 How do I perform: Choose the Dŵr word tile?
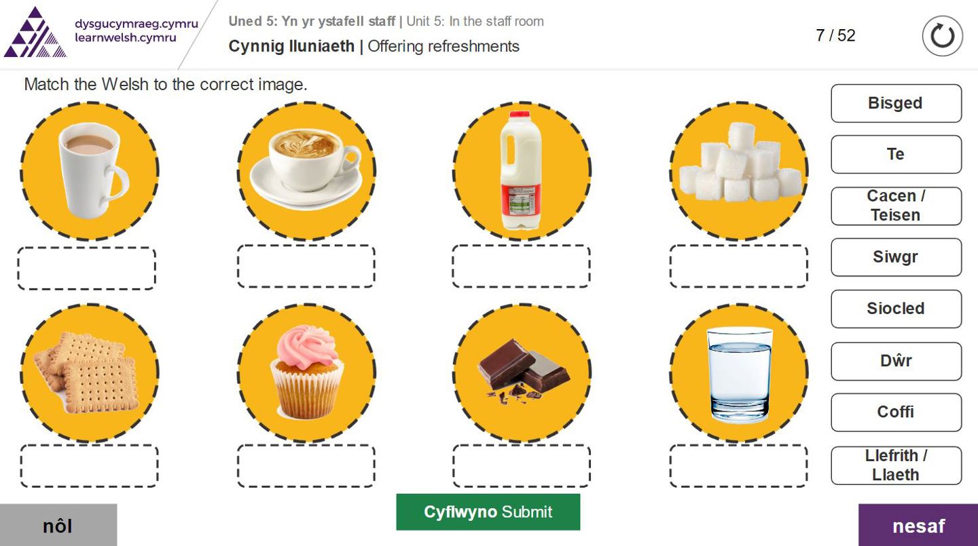pyautogui.click(x=896, y=361)
